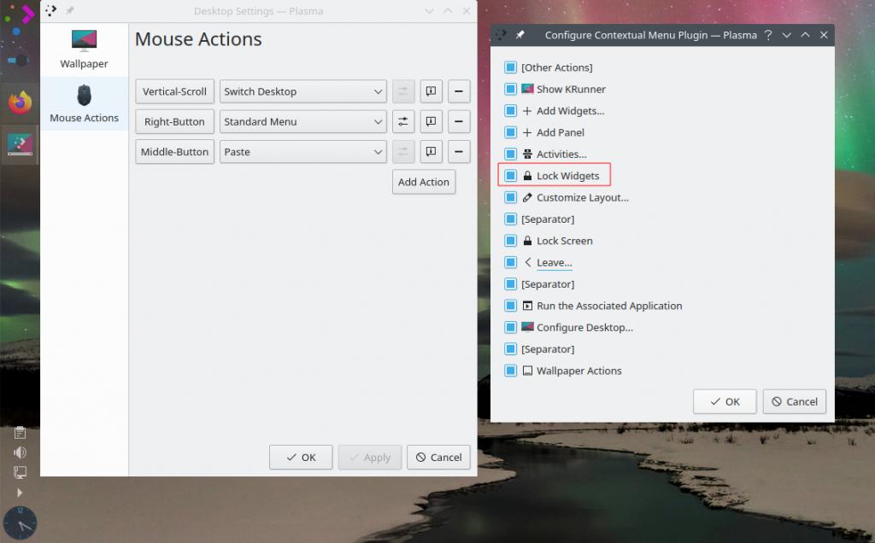Open the Standard Menu combo box
875x543 pixels.
point(303,121)
